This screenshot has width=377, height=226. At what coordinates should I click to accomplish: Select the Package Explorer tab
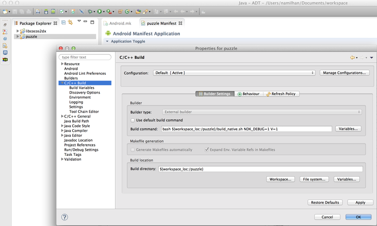tap(35, 23)
